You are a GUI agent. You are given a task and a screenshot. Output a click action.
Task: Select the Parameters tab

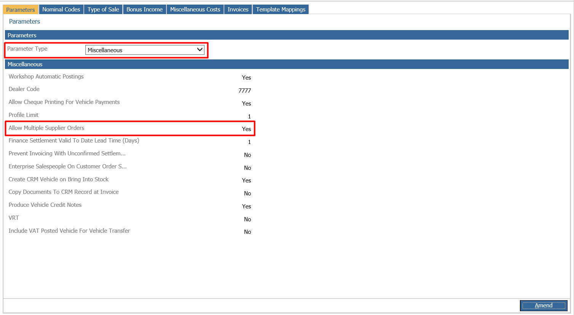tap(21, 10)
